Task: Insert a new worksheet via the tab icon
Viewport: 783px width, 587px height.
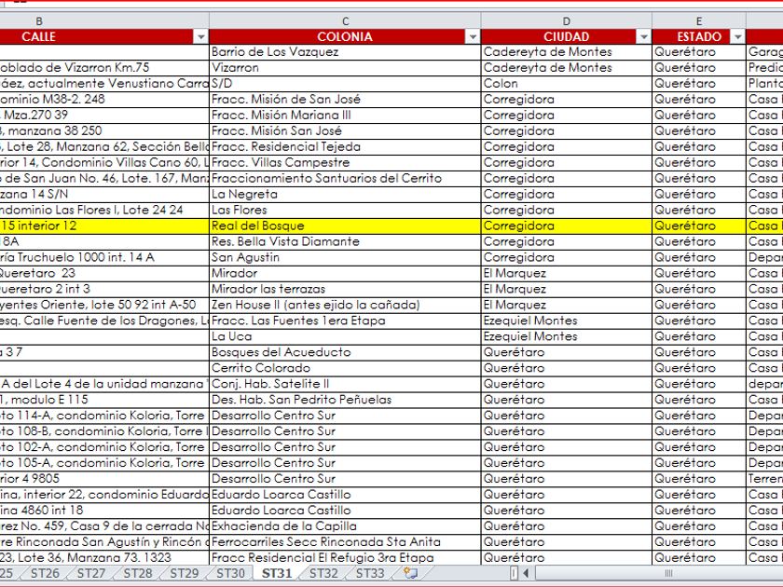Action: coord(410,573)
